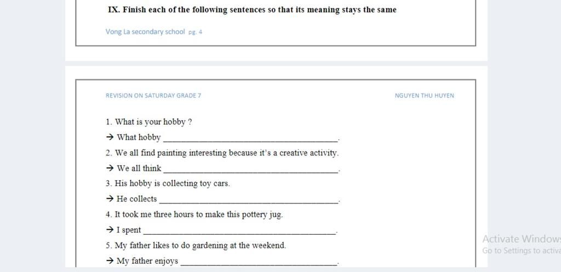561x272 pixels.
Task: Click the blank after "What hobby"
Action: point(250,137)
